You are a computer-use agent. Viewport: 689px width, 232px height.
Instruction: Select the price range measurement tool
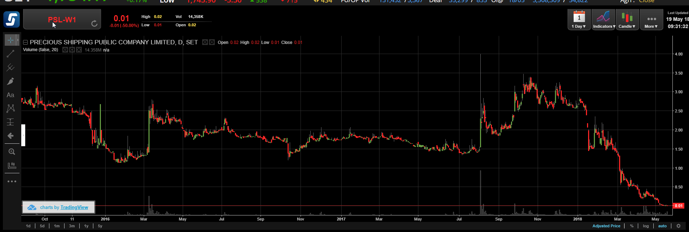tap(10, 122)
